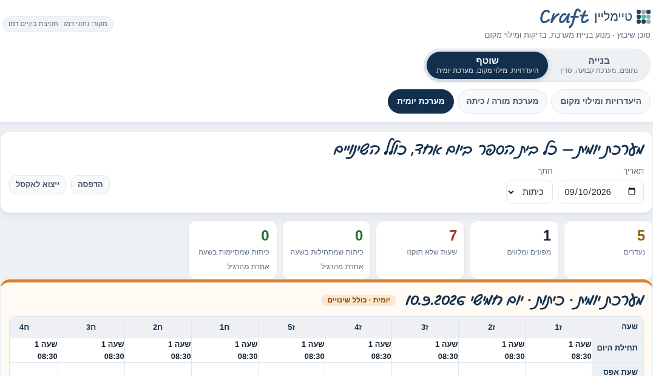Screen dimensions: 653x376
Task: Click the "ח1" class column header
Action: click(225, 327)
